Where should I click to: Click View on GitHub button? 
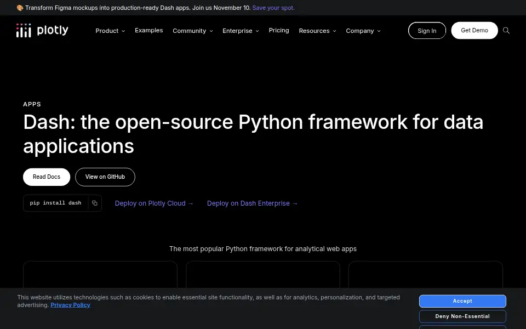105,177
